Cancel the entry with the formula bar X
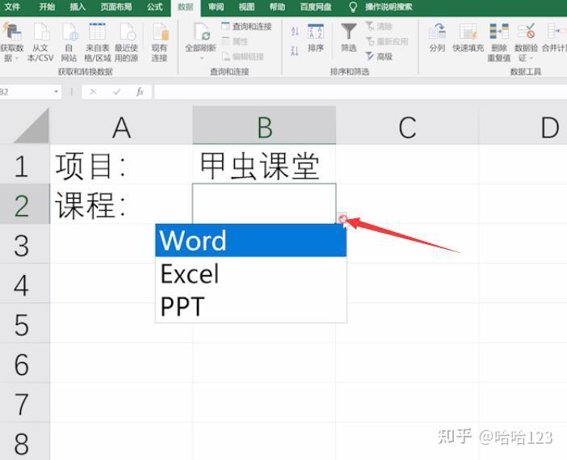567x460 pixels. 93,92
